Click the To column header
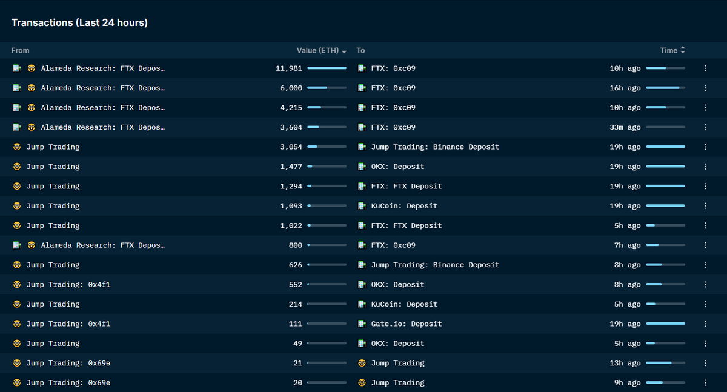 pyautogui.click(x=360, y=50)
